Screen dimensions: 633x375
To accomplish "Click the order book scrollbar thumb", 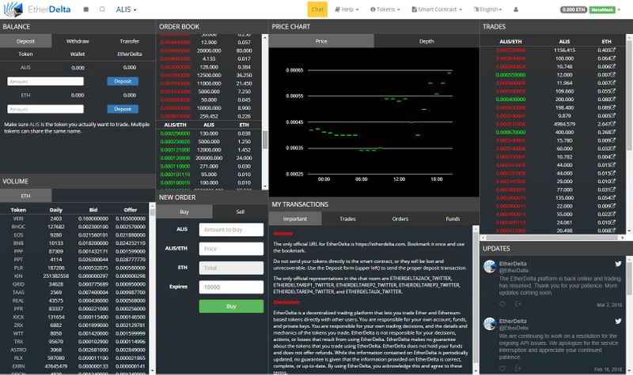I will point(265,140).
